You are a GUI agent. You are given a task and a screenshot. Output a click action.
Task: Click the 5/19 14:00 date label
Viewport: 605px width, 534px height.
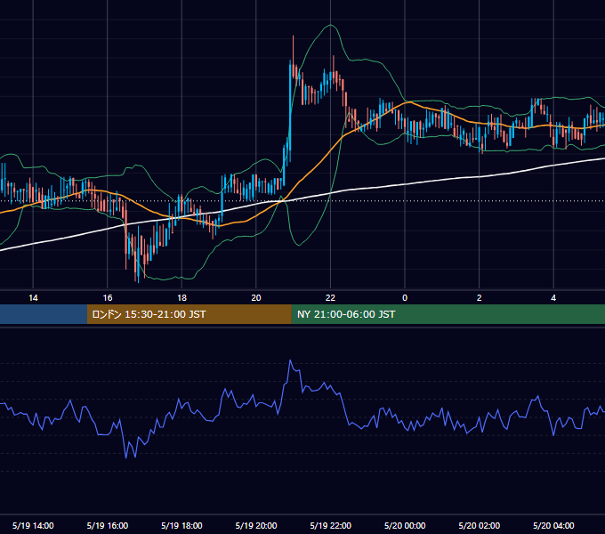[x=33, y=525]
